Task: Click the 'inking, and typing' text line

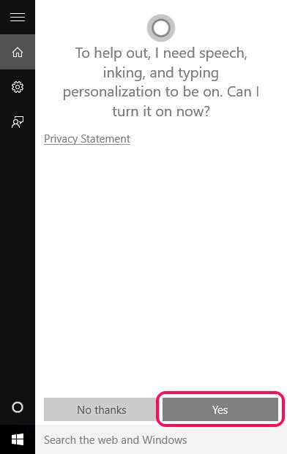Action: 161,72
